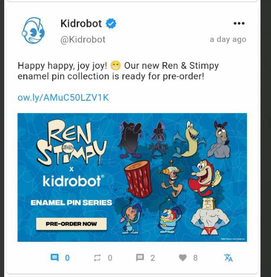Like the post with the heart icon
Viewport: 271px width, 277px height.
(183, 258)
